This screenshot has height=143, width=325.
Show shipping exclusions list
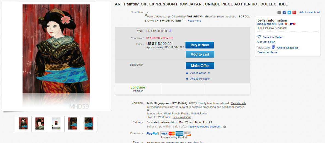pos(182,117)
